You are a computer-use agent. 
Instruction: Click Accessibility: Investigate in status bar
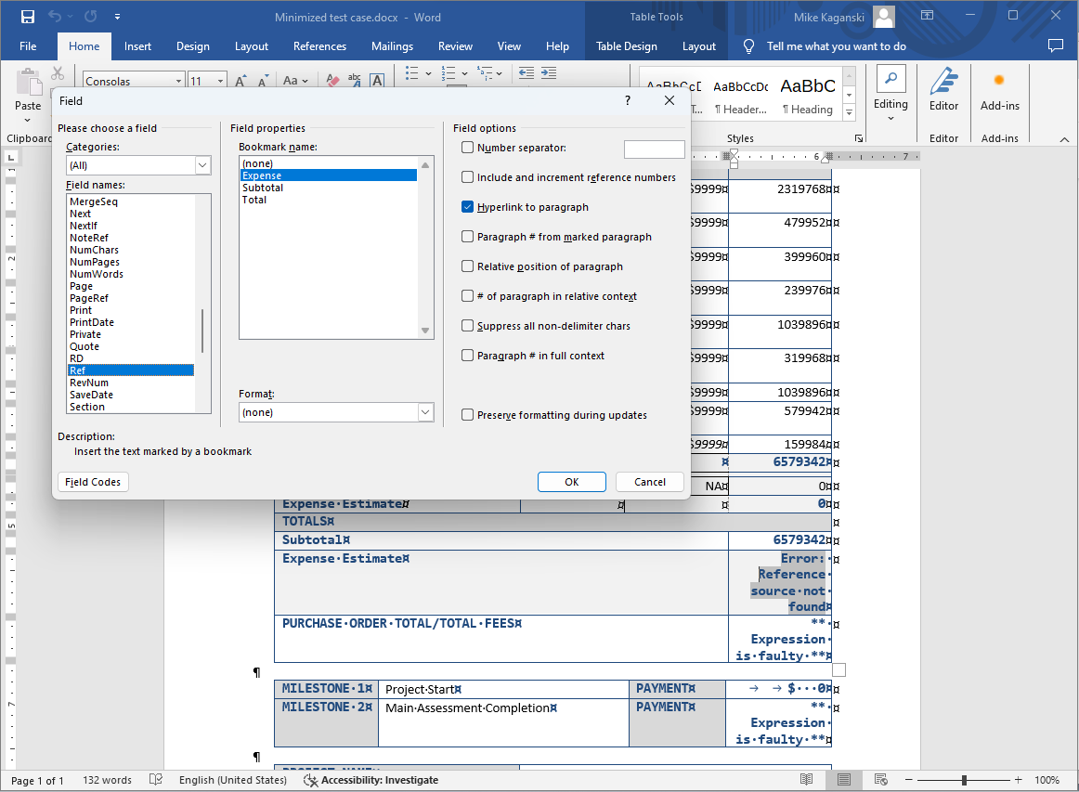371,780
